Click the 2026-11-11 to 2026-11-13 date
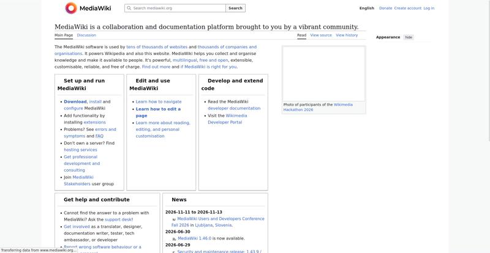 [x=194, y=212]
